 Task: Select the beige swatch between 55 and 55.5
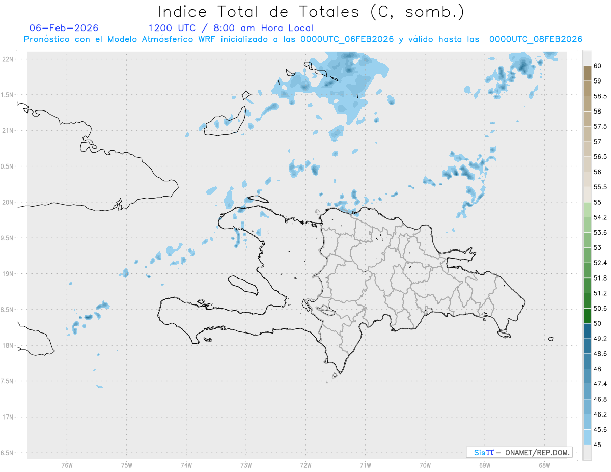pyautogui.click(x=587, y=195)
